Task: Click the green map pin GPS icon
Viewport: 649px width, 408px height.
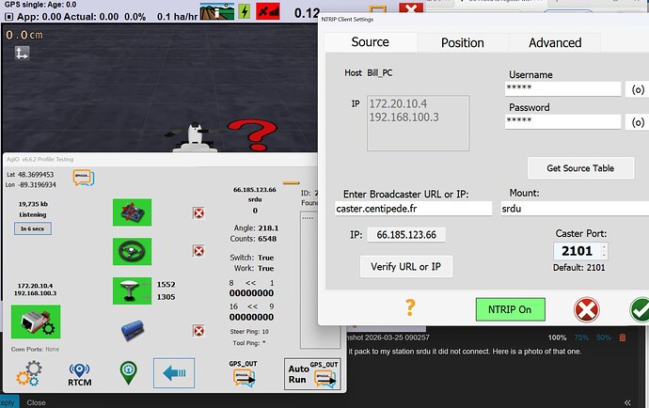Action: [128, 372]
